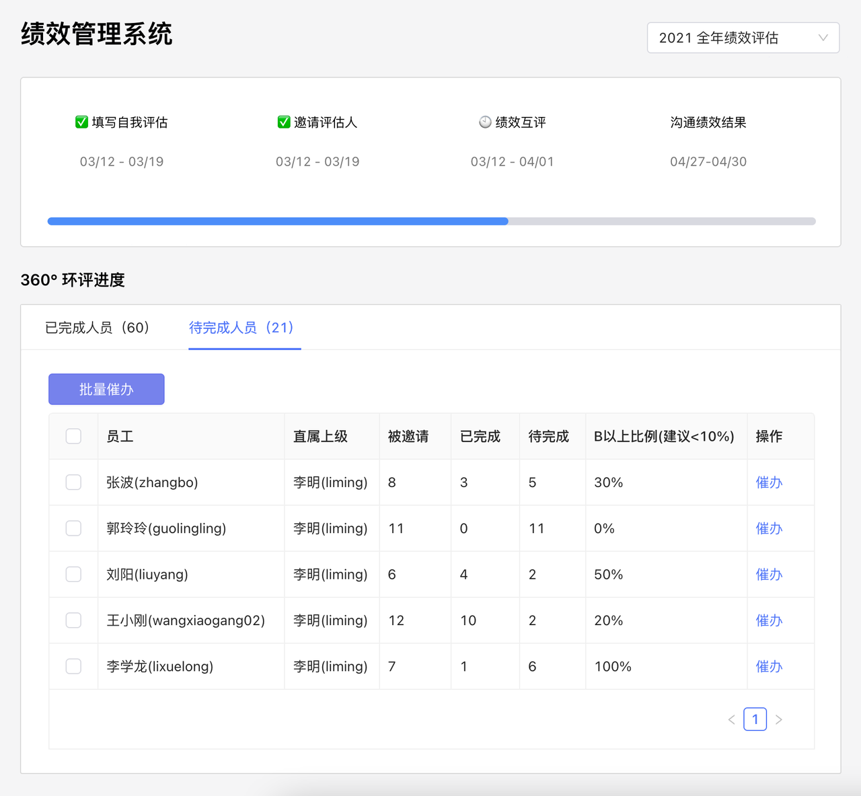861x796 pixels.
Task: Click 催办 link for 刘阳(liuyang)
Action: coord(769,574)
